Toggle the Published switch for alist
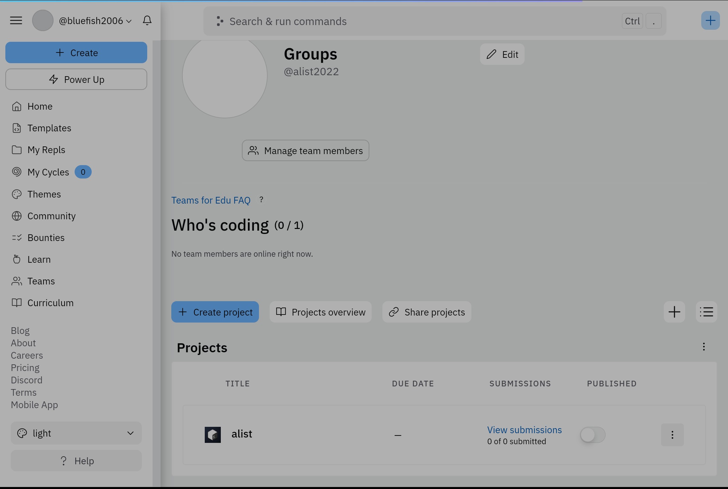 point(593,435)
